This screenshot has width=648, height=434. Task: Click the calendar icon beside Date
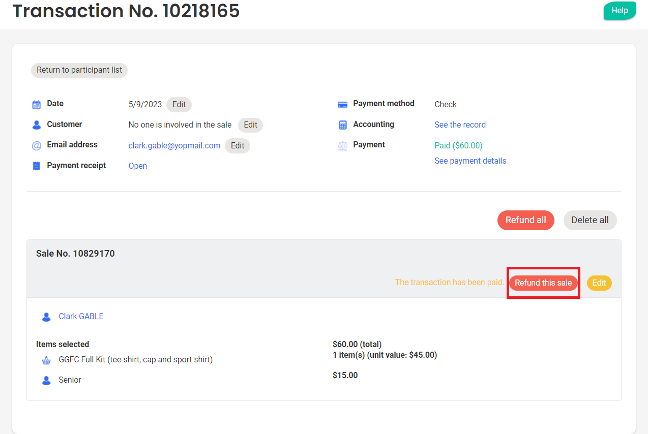(x=37, y=105)
